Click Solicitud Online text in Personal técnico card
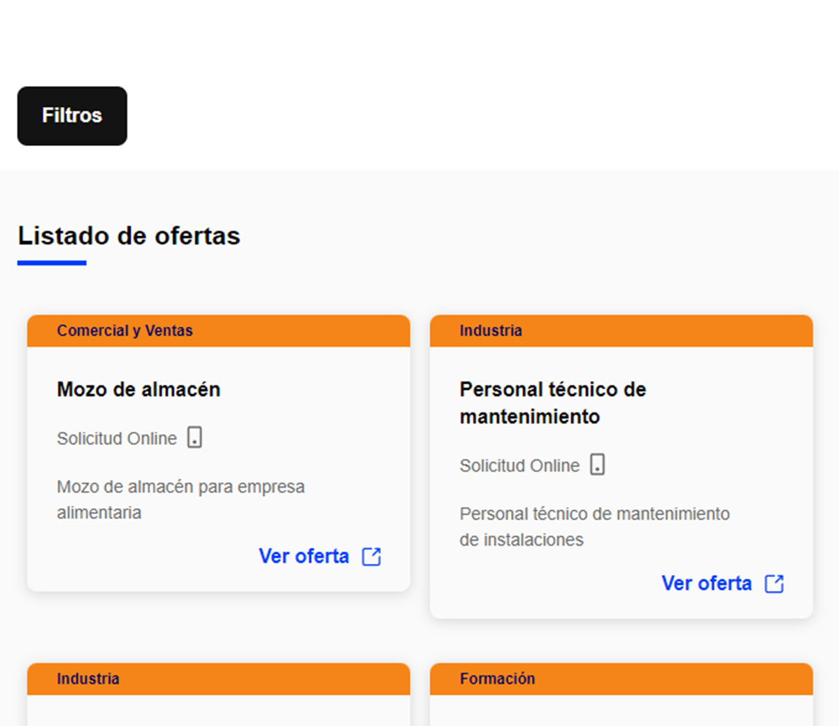Image resolution: width=839 pixels, height=726 pixels. (x=519, y=465)
